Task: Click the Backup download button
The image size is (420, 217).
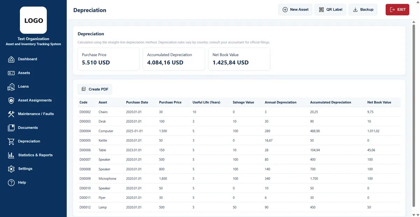Action: click(363, 9)
